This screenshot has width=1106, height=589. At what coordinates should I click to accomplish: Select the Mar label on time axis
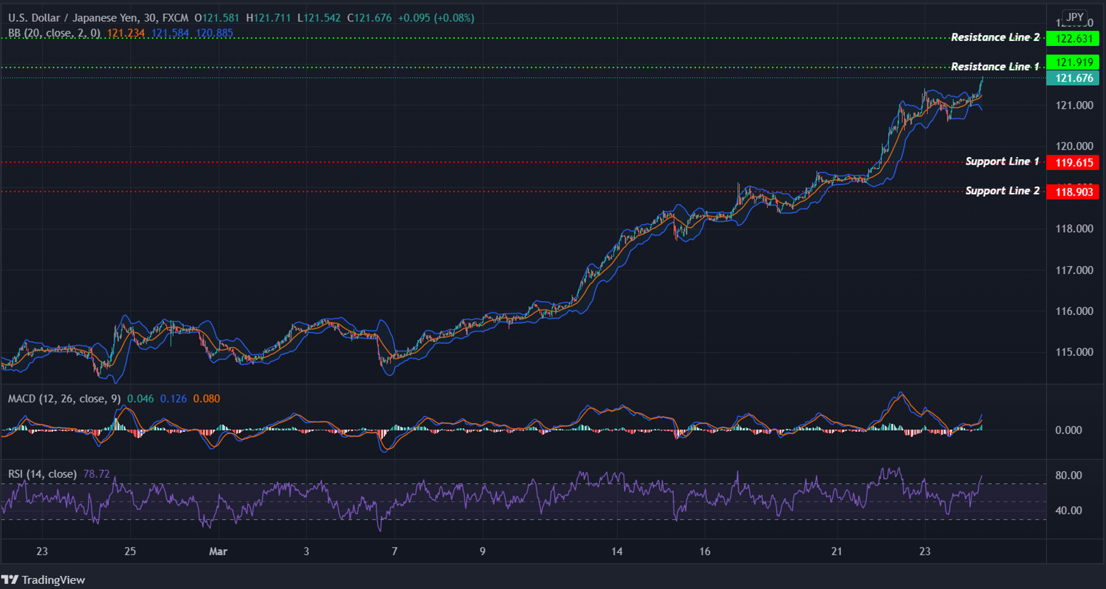coord(218,551)
